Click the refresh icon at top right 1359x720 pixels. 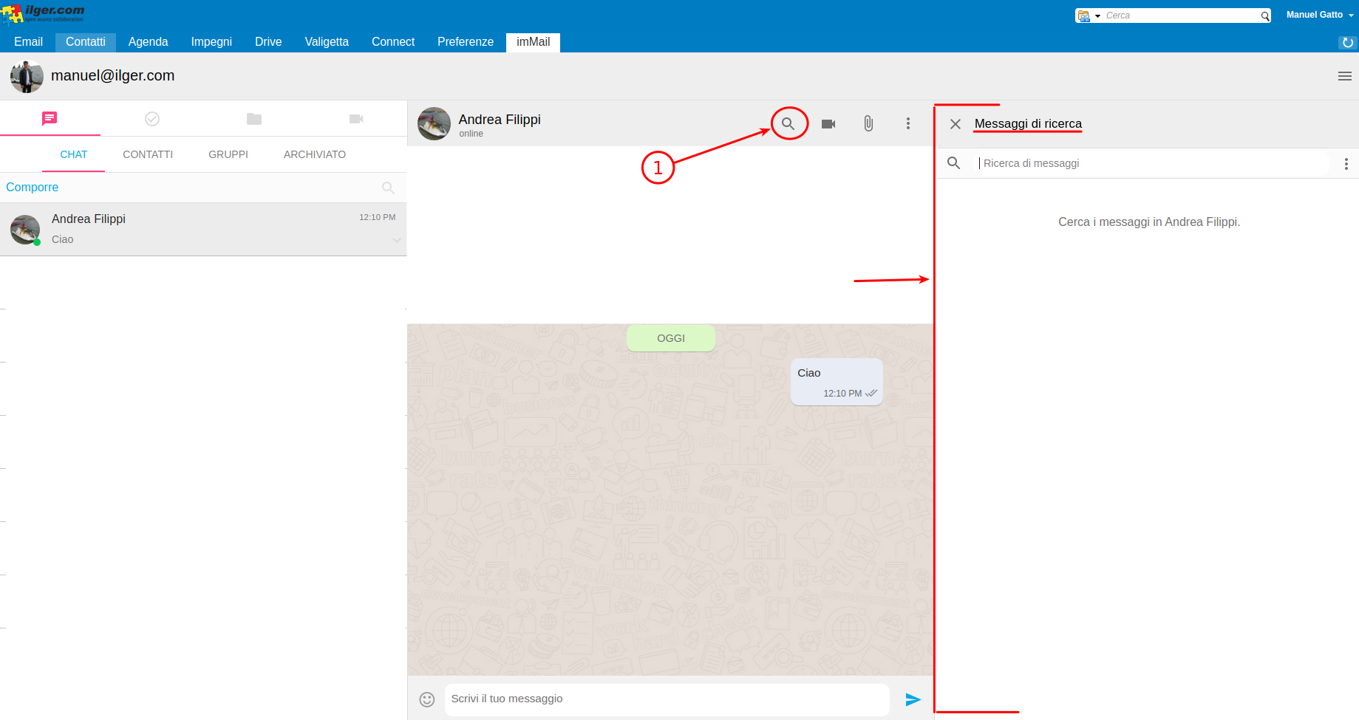[x=1348, y=43]
